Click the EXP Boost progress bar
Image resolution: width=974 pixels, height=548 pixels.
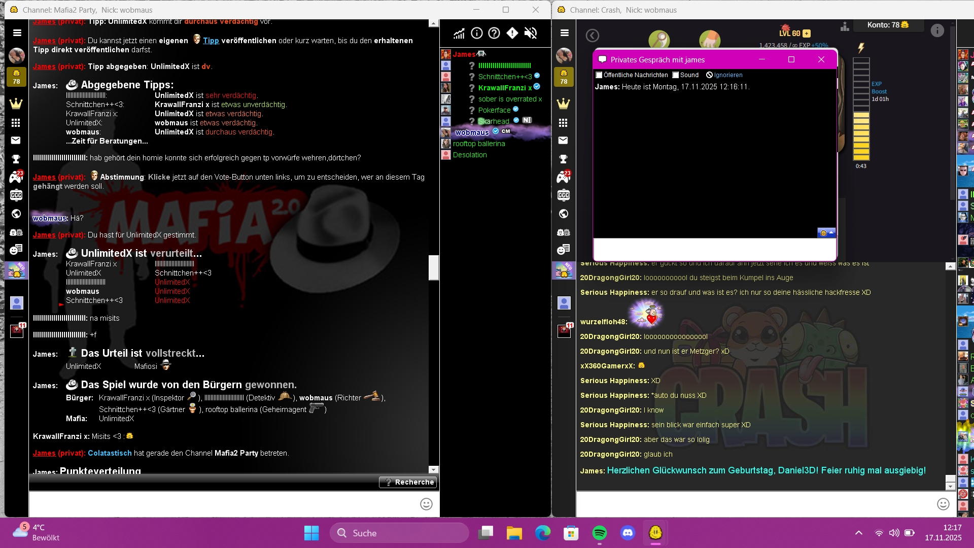coord(861,109)
